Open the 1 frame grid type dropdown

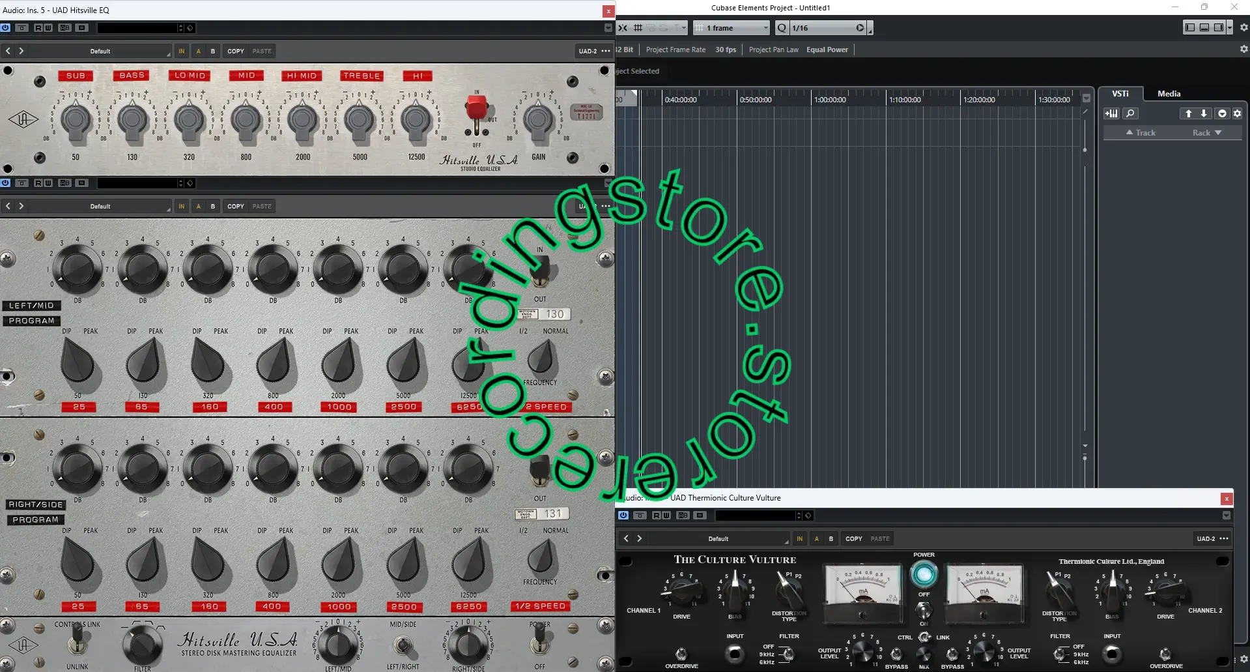[732, 28]
